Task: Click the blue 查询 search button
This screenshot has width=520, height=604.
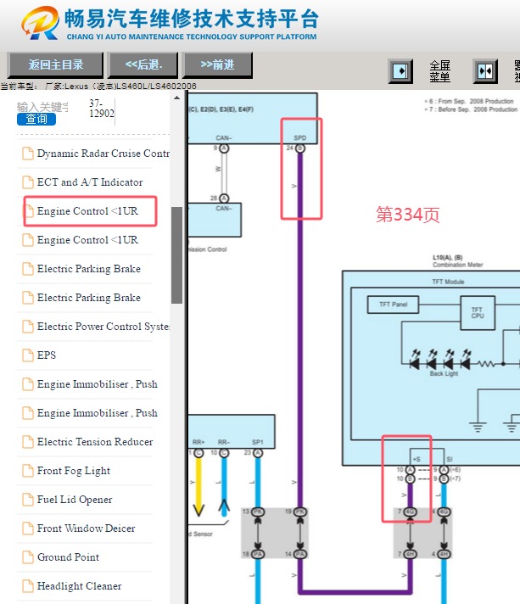Action: (36, 119)
